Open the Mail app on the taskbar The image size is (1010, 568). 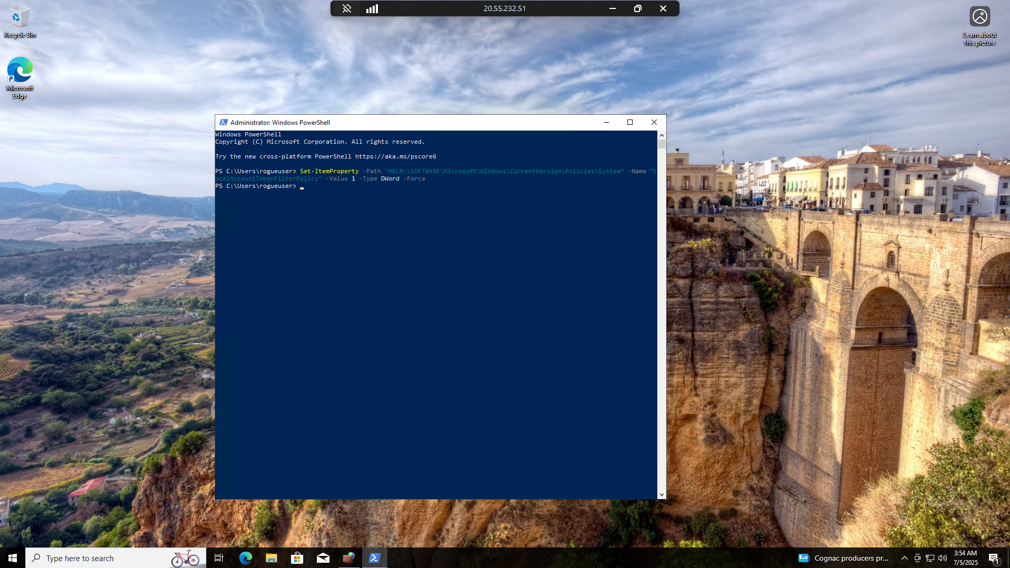point(323,558)
